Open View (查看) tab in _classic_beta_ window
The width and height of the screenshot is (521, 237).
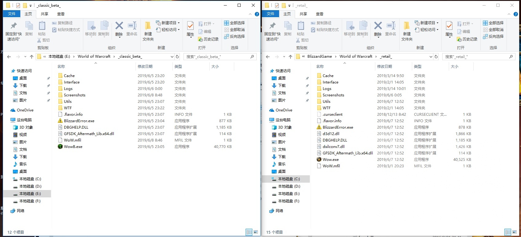[61, 14]
